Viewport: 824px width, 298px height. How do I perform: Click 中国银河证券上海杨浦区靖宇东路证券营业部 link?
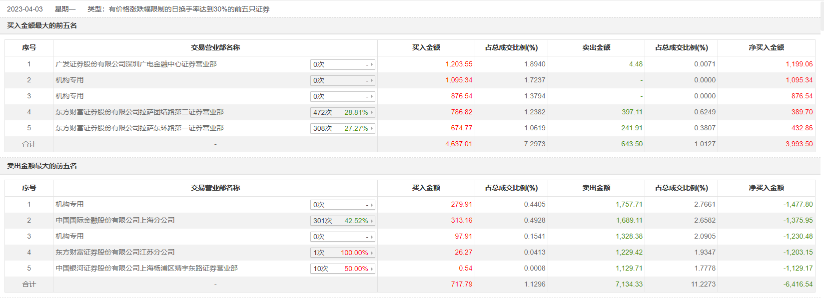click(146, 268)
